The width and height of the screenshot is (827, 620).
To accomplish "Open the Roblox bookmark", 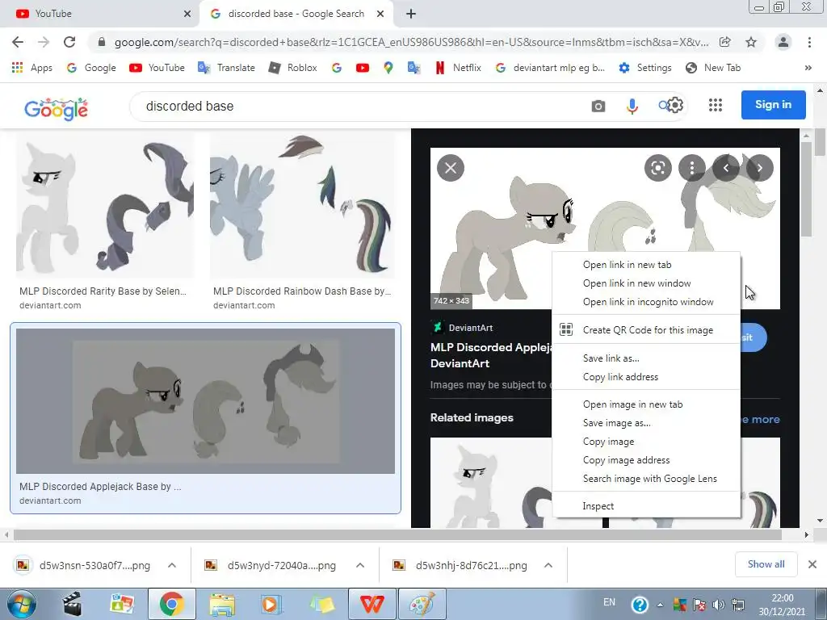I will coord(292,68).
